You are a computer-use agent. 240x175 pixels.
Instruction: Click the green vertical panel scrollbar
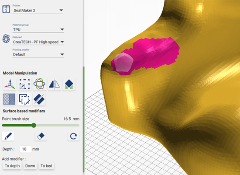[x=83, y=119]
